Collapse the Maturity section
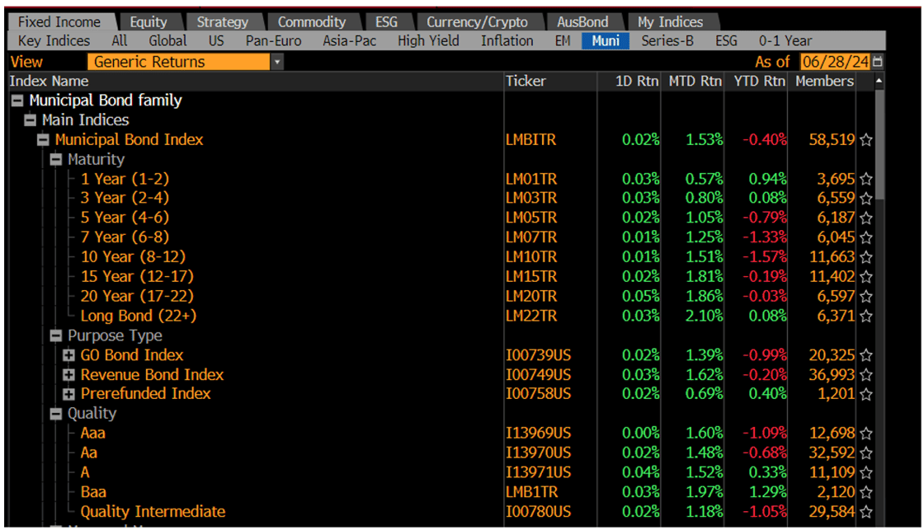The image size is (924, 530). click(56, 159)
